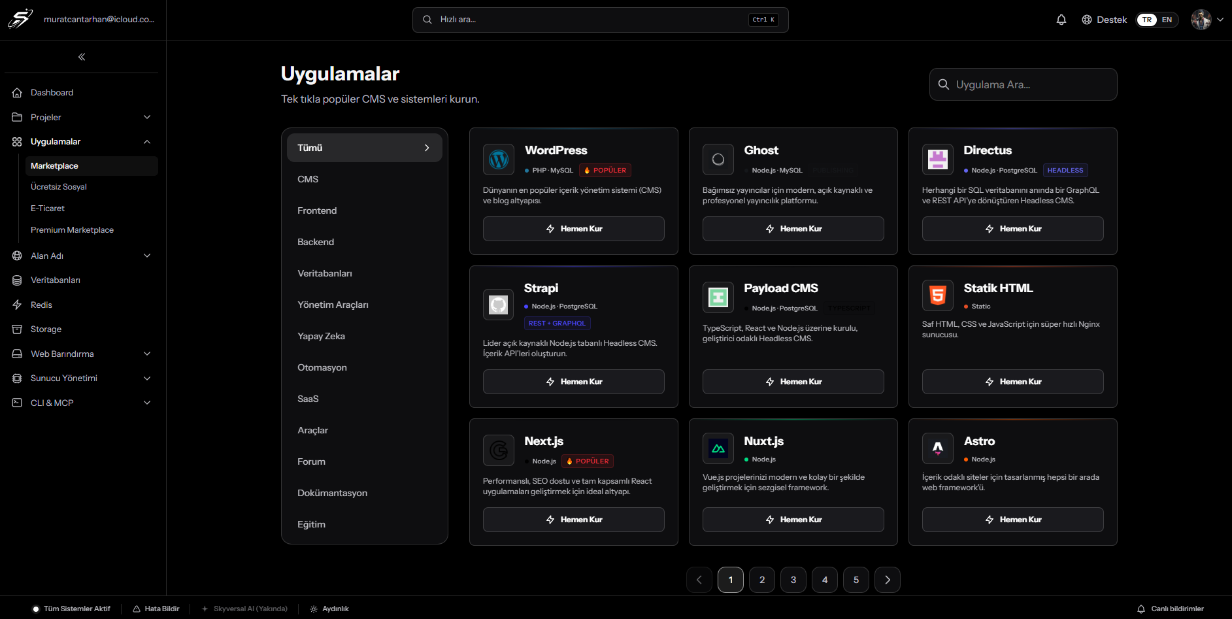Focus the Hızlı ara quick search field
The image size is (1232, 619).
pyautogui.click(x=601, y=20)
